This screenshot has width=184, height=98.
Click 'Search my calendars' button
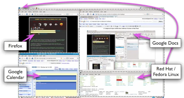pyautogui.click(x=56, y=63)
